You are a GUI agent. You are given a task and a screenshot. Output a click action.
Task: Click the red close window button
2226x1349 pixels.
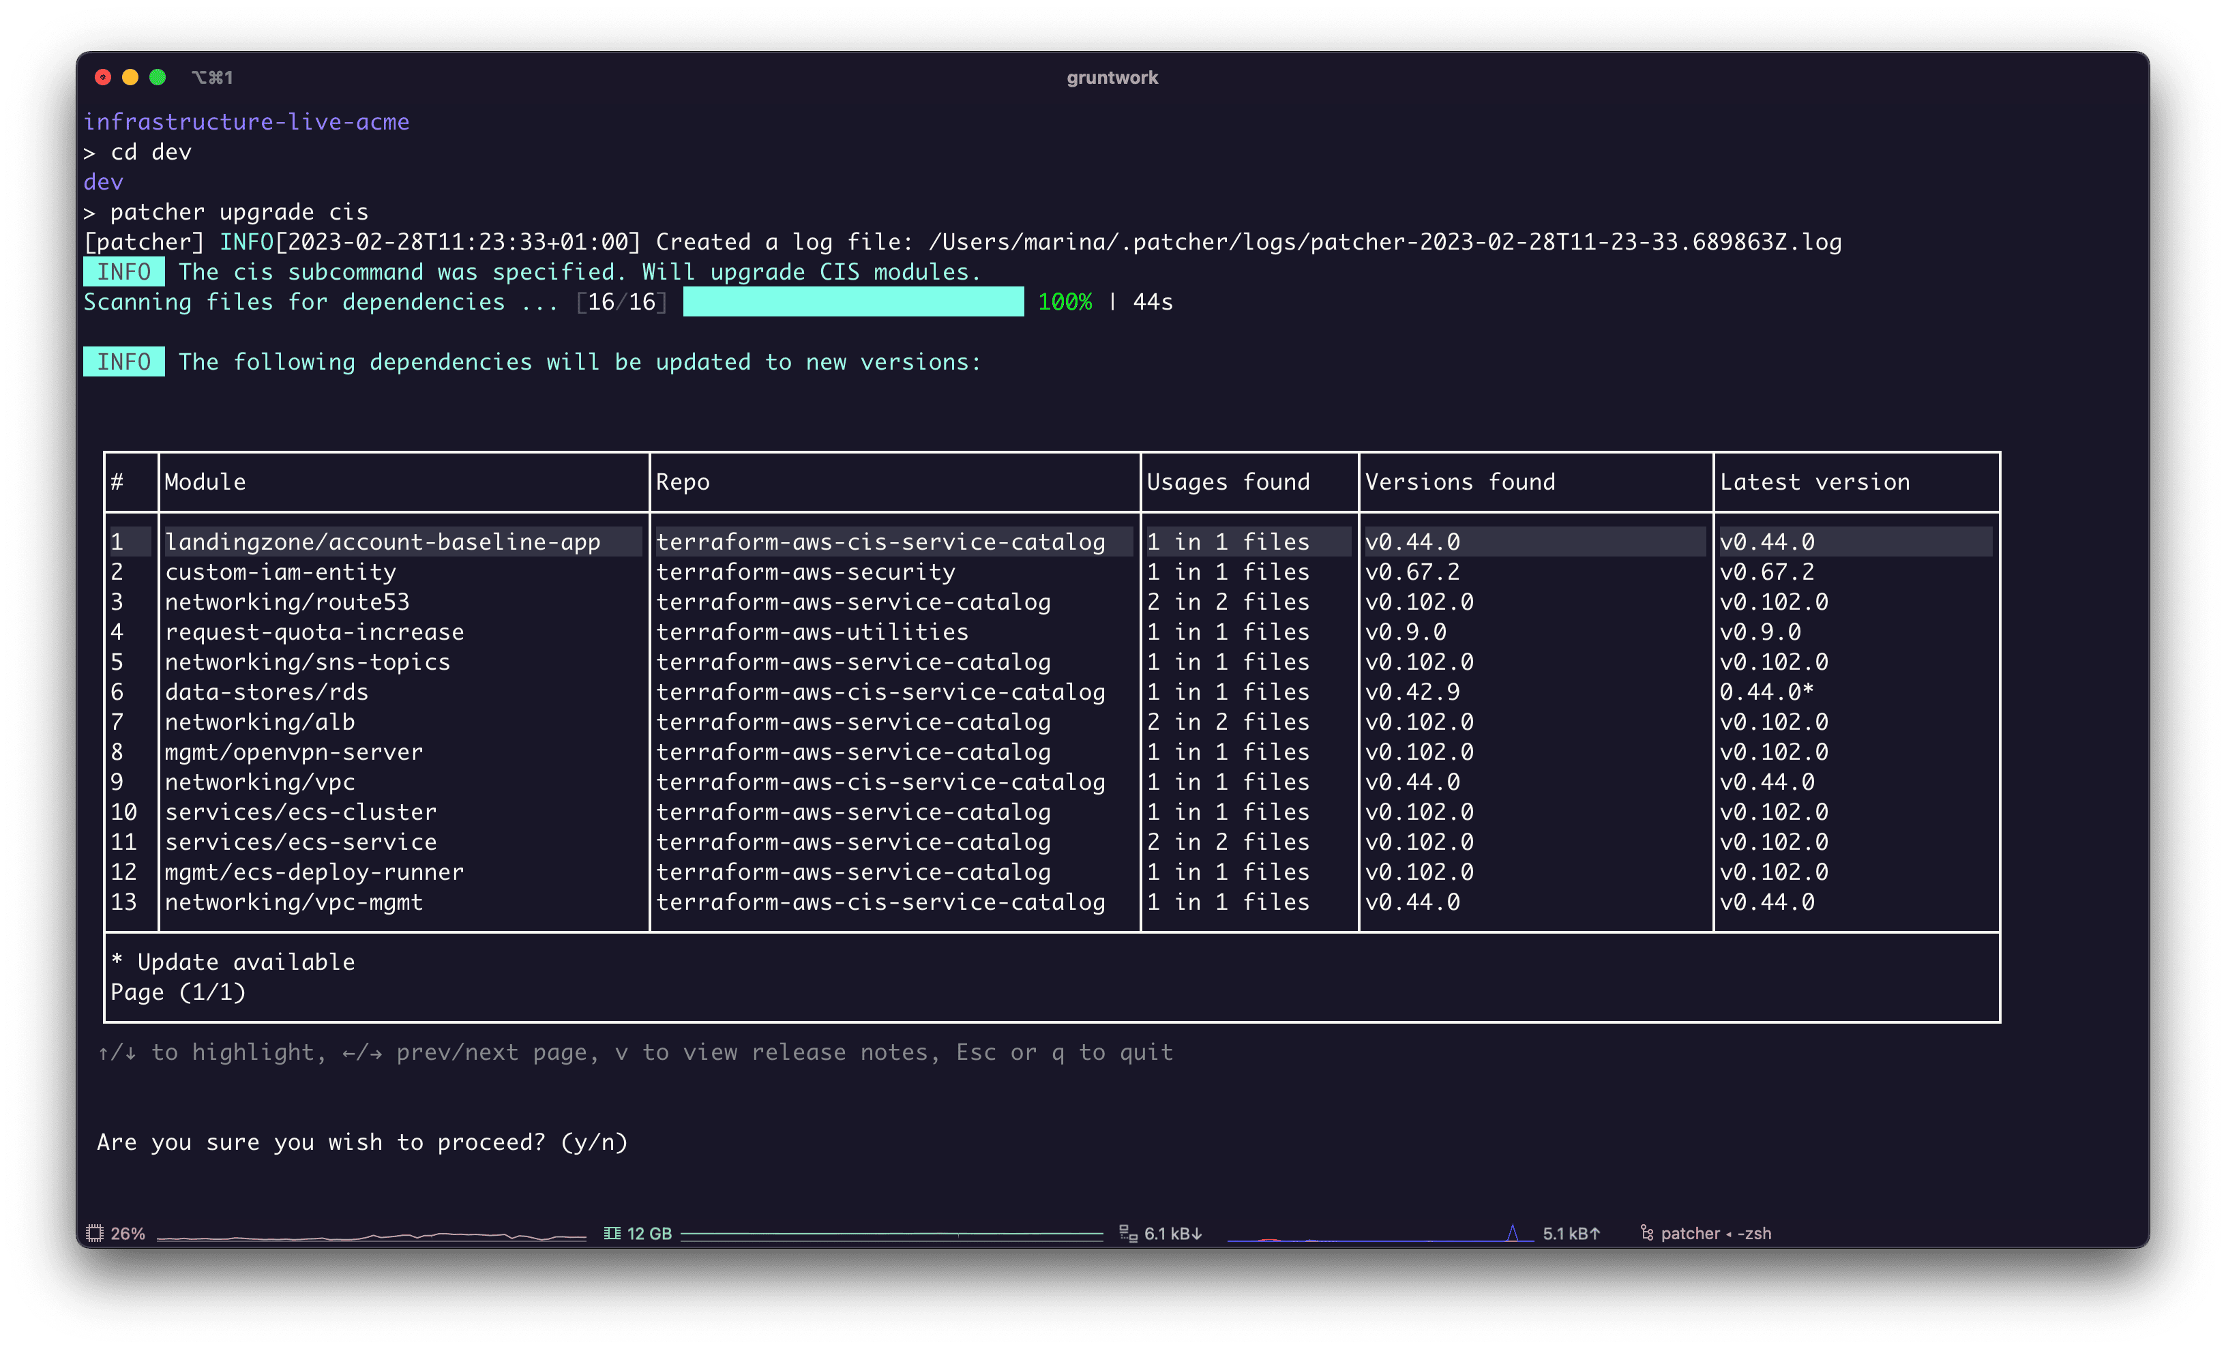(x=103, y=78)
